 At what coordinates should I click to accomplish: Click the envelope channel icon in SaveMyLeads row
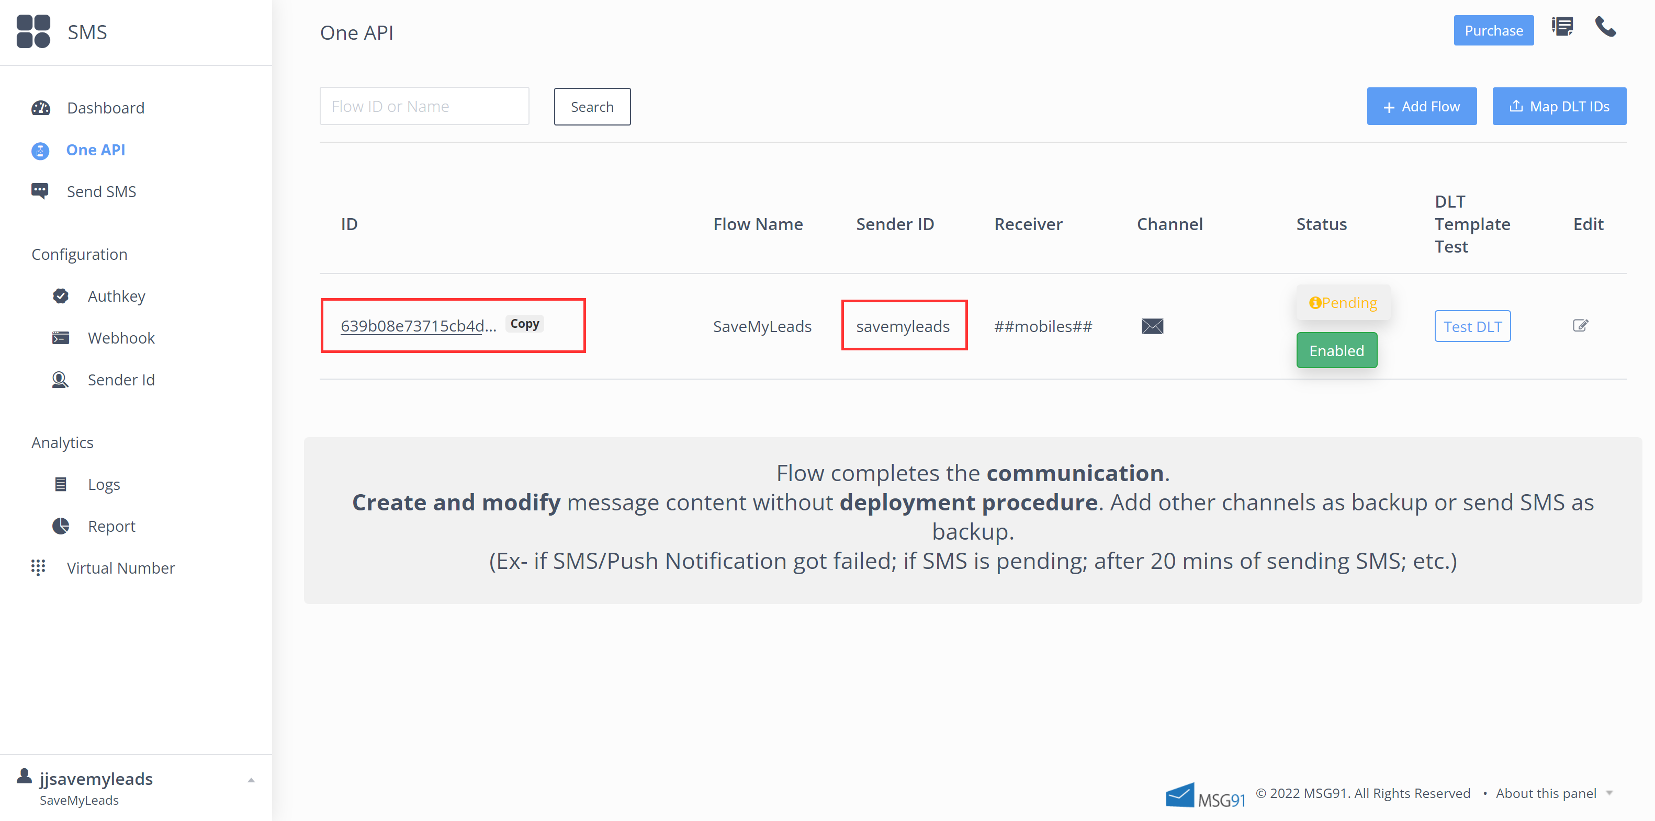coord(1152,326)
